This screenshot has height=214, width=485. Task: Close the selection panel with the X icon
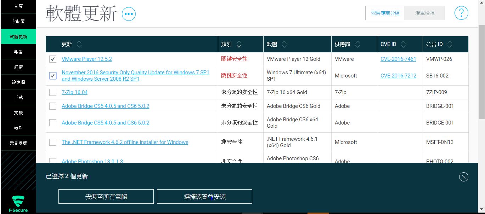(464, 177)
